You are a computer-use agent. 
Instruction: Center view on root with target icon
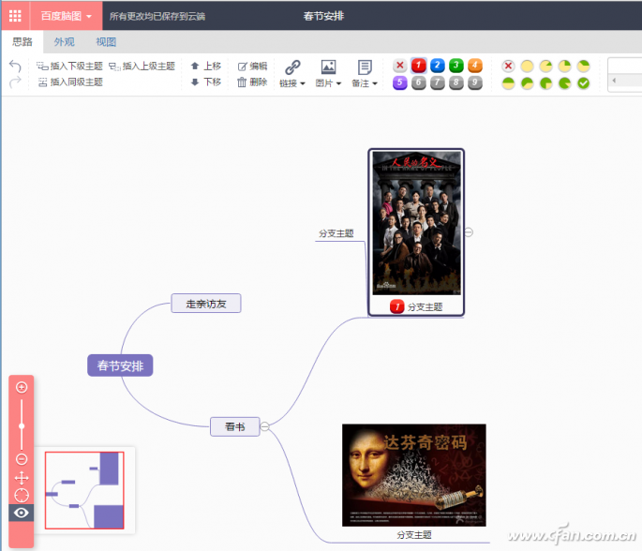pyautogui.click(x=22, y=496)
